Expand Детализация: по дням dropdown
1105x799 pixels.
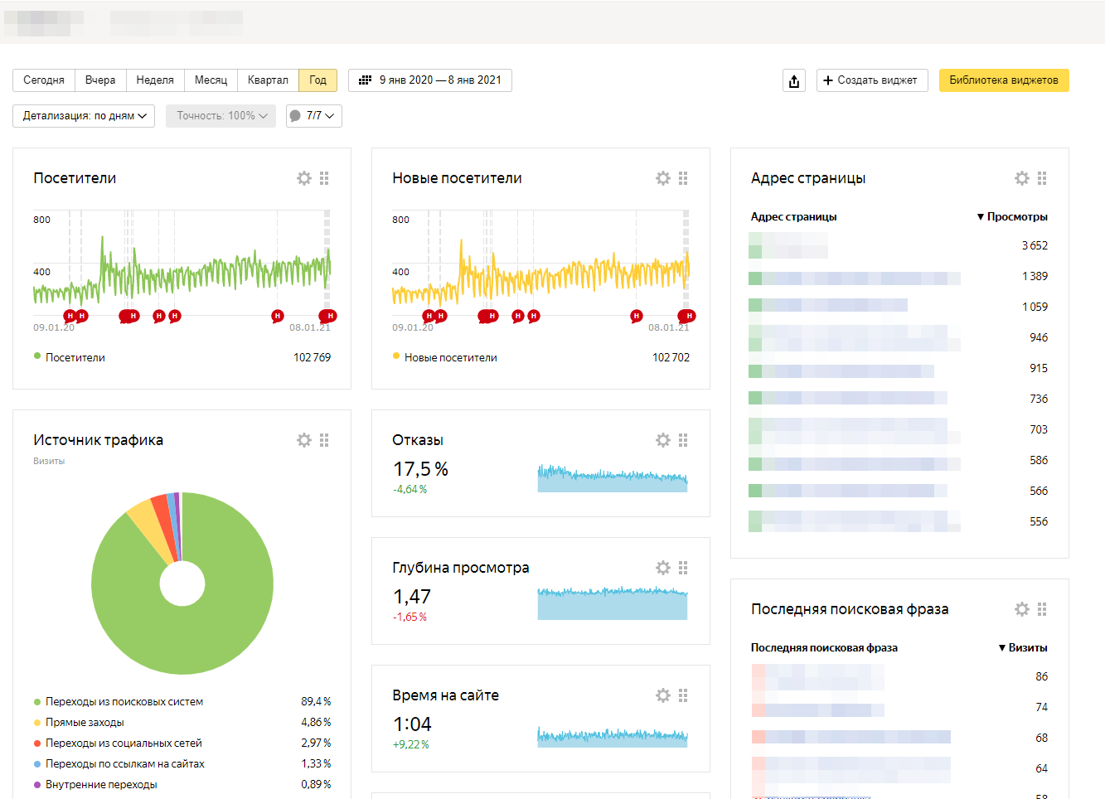click(84, 116)
